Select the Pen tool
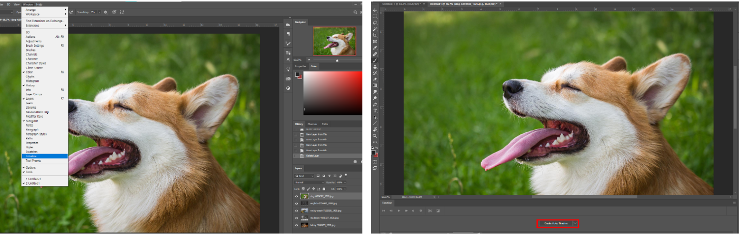739x235 pixels. 375,104
